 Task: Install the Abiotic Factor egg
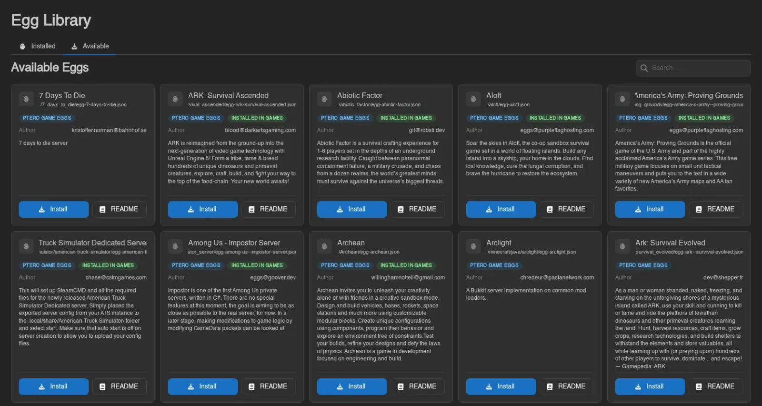click(x=352, y=209)
